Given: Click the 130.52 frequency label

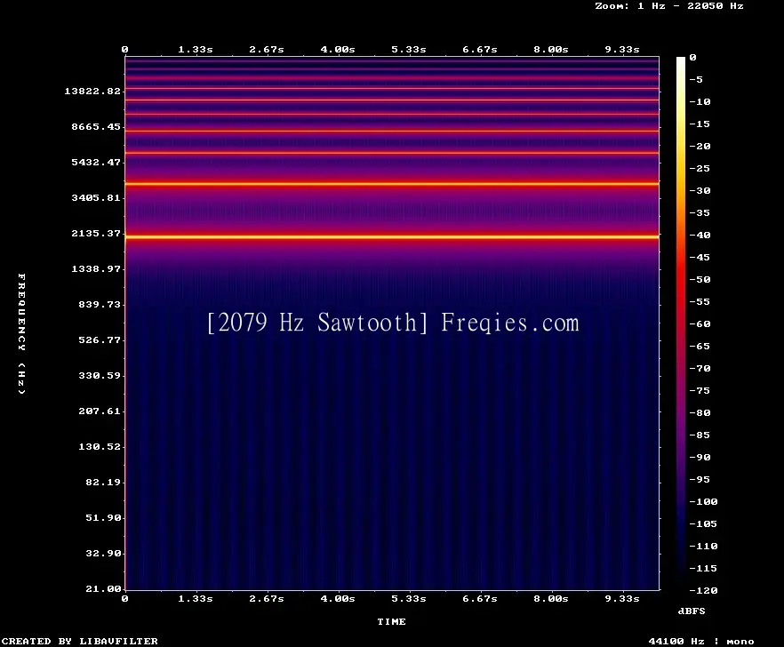Looking at the screenshot, I should click(100, 446).
